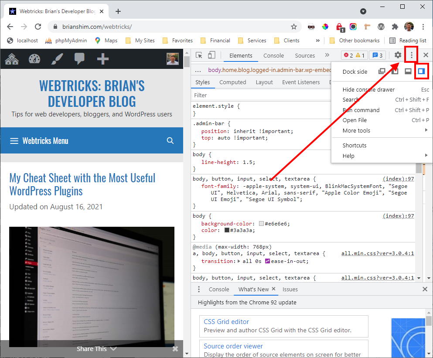The height and width of the screenshot is (358, 433).
Task: Expand the transition property disclosure triangle
Action: click(x=239, y=261)
